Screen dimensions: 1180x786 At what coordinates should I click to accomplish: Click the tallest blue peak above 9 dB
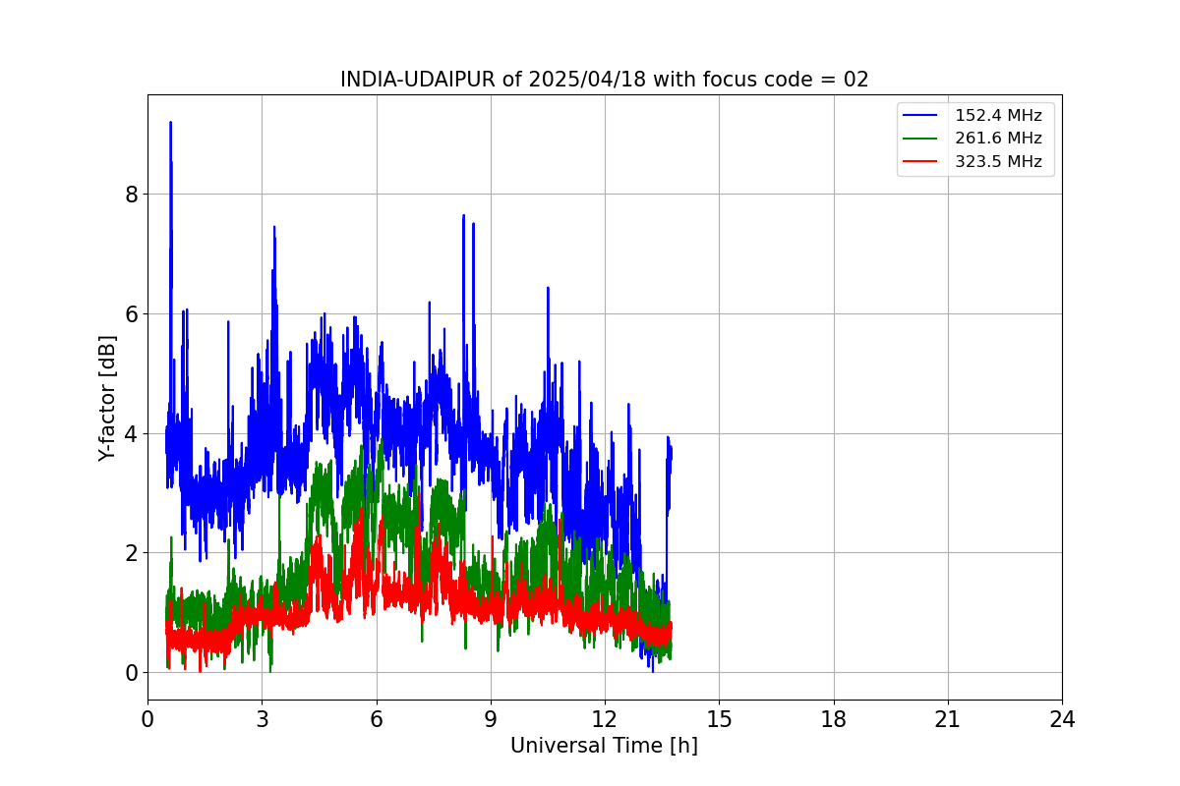pos(170,125)
